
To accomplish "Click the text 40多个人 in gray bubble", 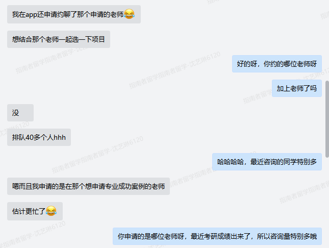I will pos(39,137).
